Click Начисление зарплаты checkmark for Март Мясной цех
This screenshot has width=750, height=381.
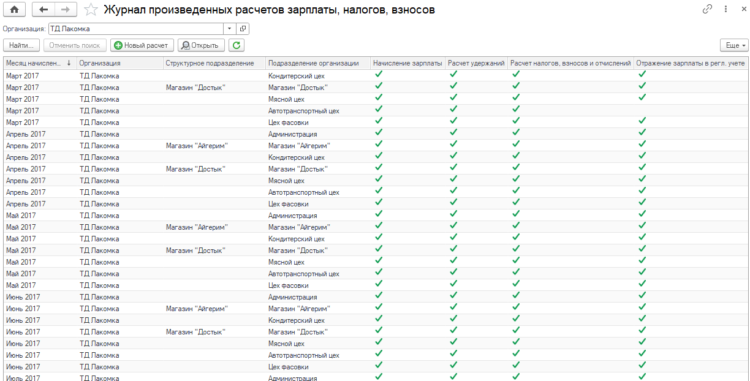tap(379, 97)
